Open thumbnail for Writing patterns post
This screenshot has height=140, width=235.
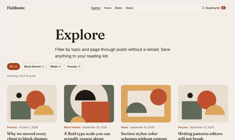pos(203,104)
